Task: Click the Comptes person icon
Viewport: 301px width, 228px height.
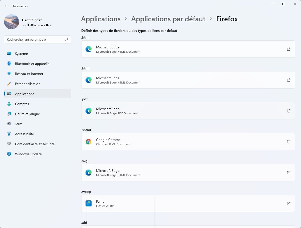Action: [x=9, y=104]
